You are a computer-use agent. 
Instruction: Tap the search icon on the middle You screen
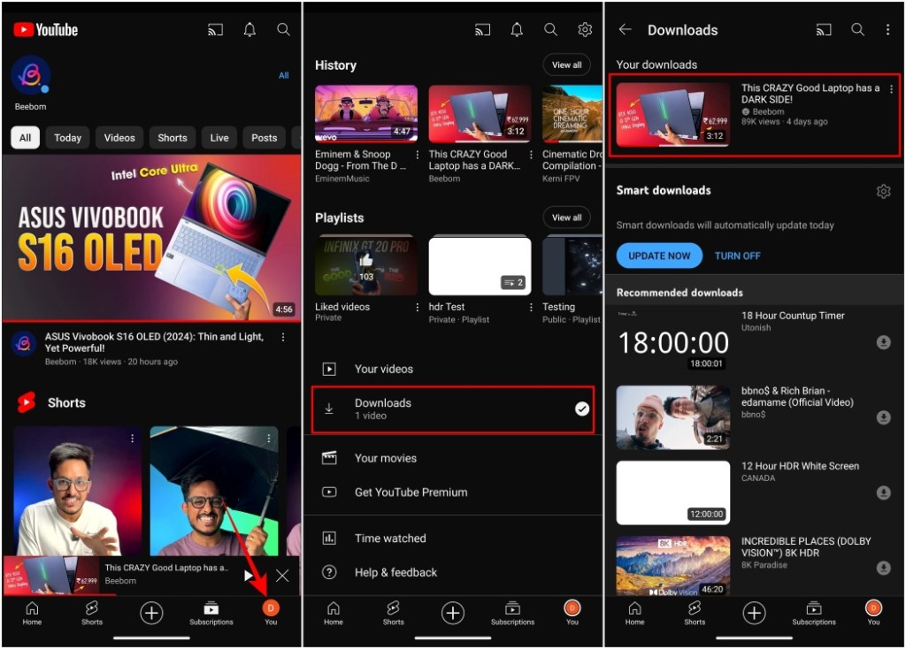tap(550, 29)
